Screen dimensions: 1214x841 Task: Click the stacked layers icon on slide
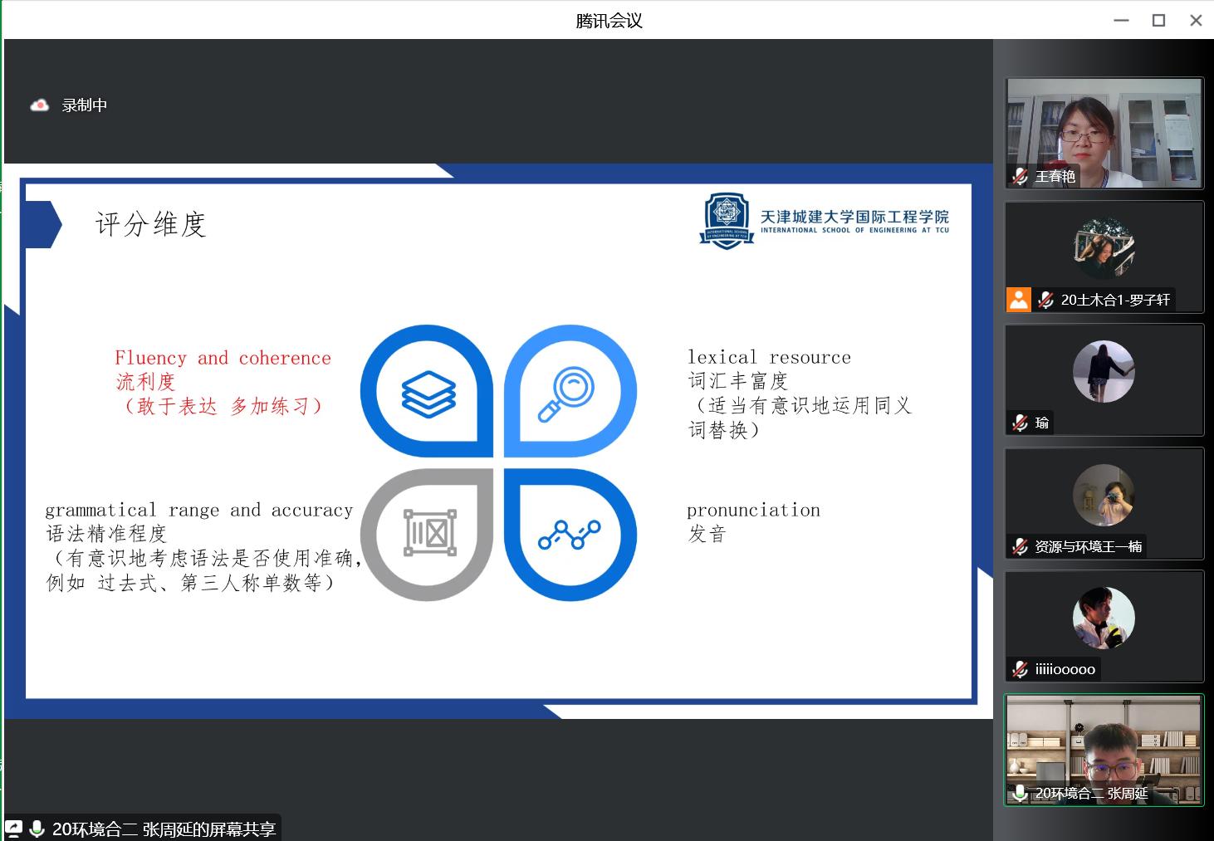[428, 391]
